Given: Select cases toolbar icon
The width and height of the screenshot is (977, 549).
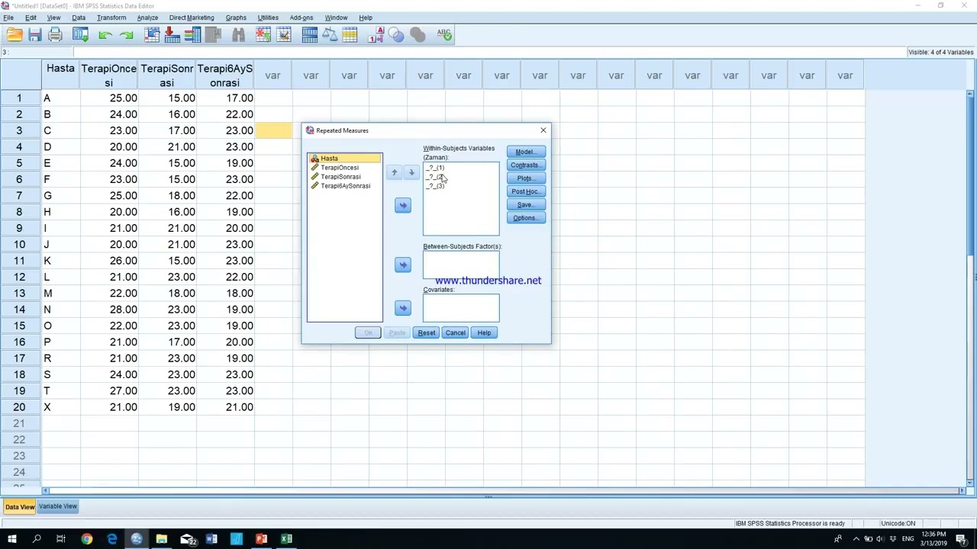Looking at the screenshot, I should tap(350, 34).
